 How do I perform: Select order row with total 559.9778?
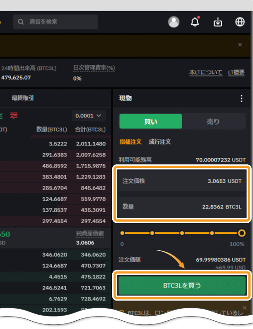click(x=56, y=199)
